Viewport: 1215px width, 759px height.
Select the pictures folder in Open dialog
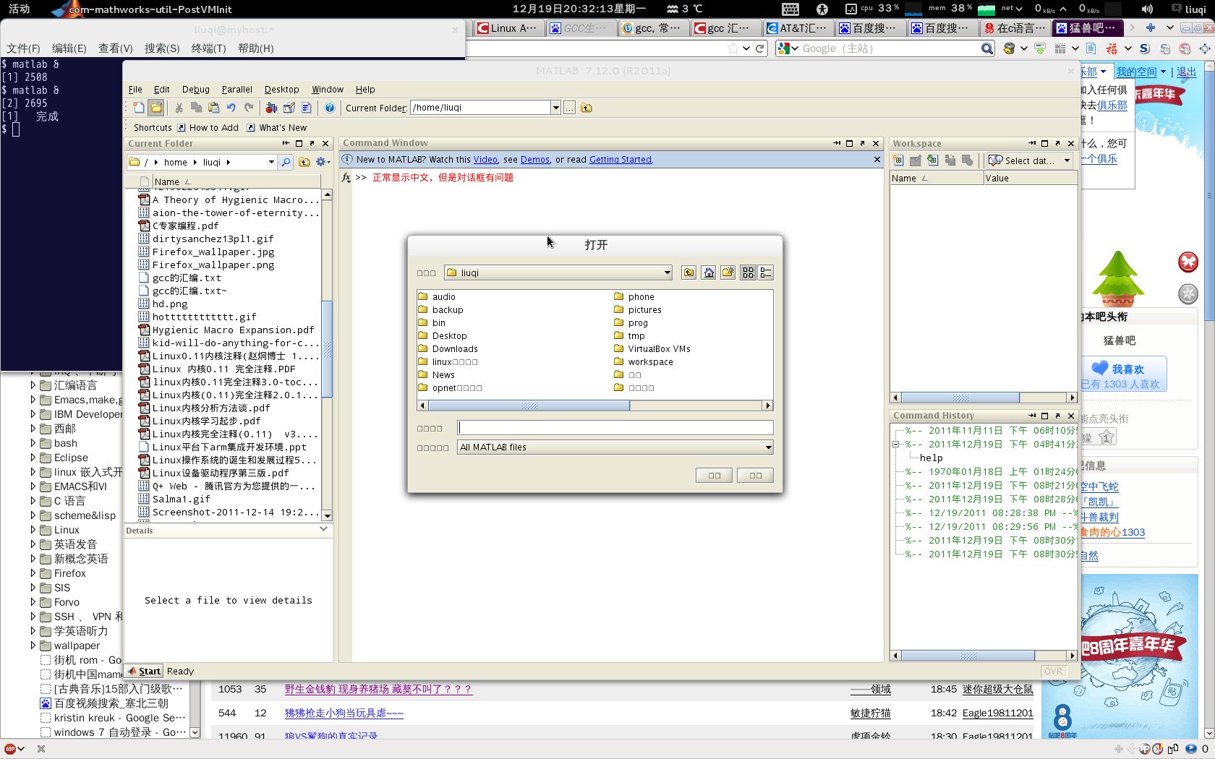[x=637, y=310]
